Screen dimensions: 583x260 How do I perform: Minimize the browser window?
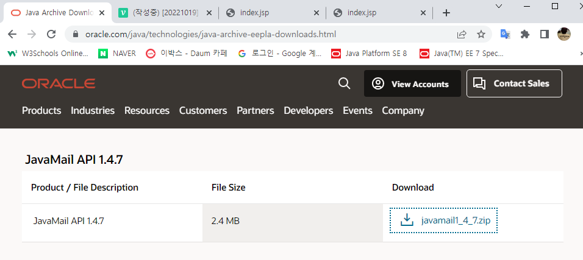click(527, 6)
